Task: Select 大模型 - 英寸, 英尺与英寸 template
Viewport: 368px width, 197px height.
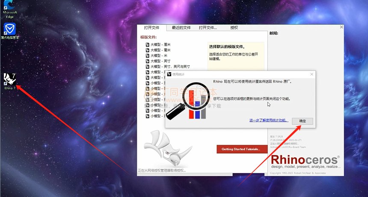Action: pyautogui.click(x=168, y=67)
